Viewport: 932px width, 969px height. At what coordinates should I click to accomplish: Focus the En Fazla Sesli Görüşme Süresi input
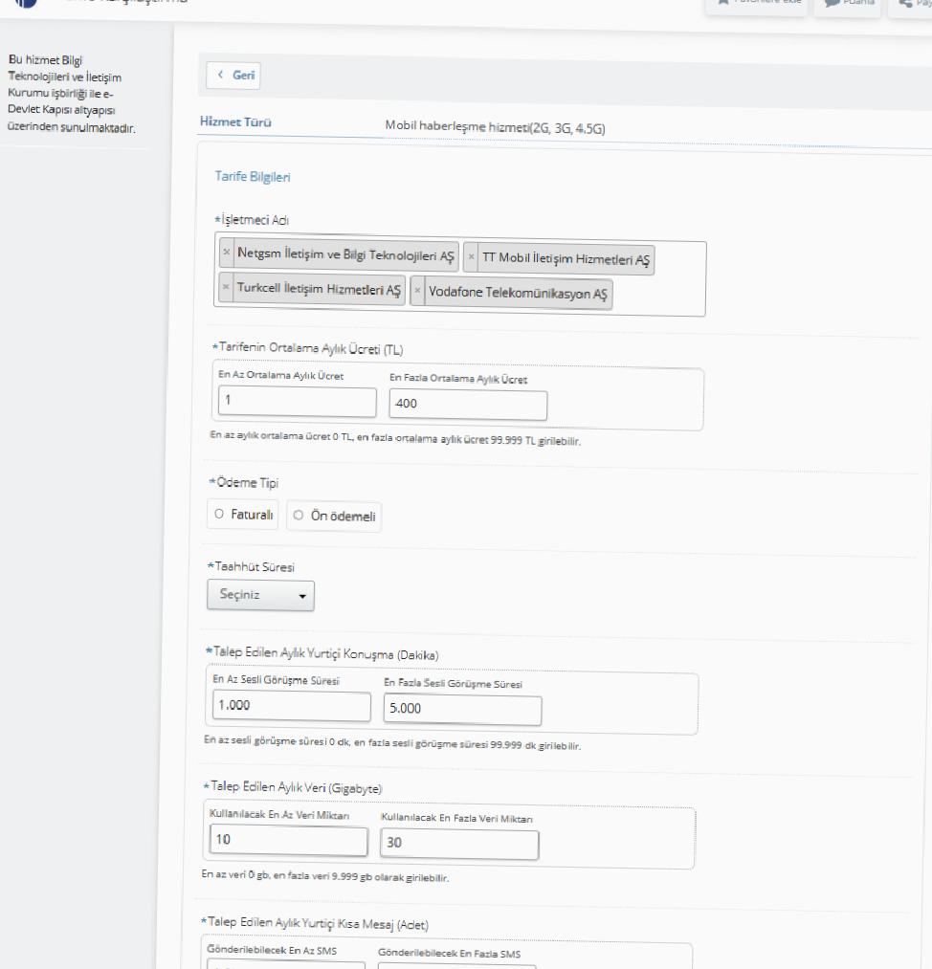(x=462, y=709)
